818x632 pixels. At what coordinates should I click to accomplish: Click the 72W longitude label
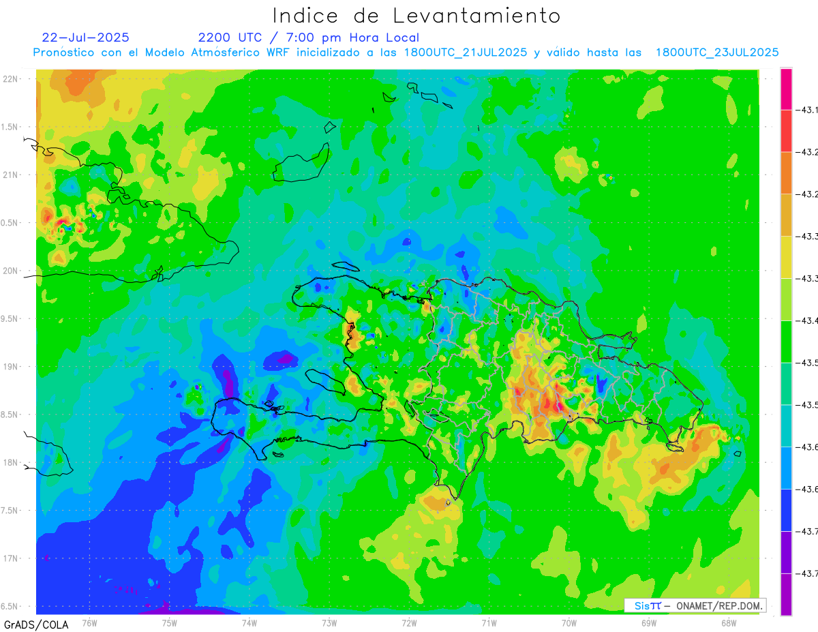point(409,623)
